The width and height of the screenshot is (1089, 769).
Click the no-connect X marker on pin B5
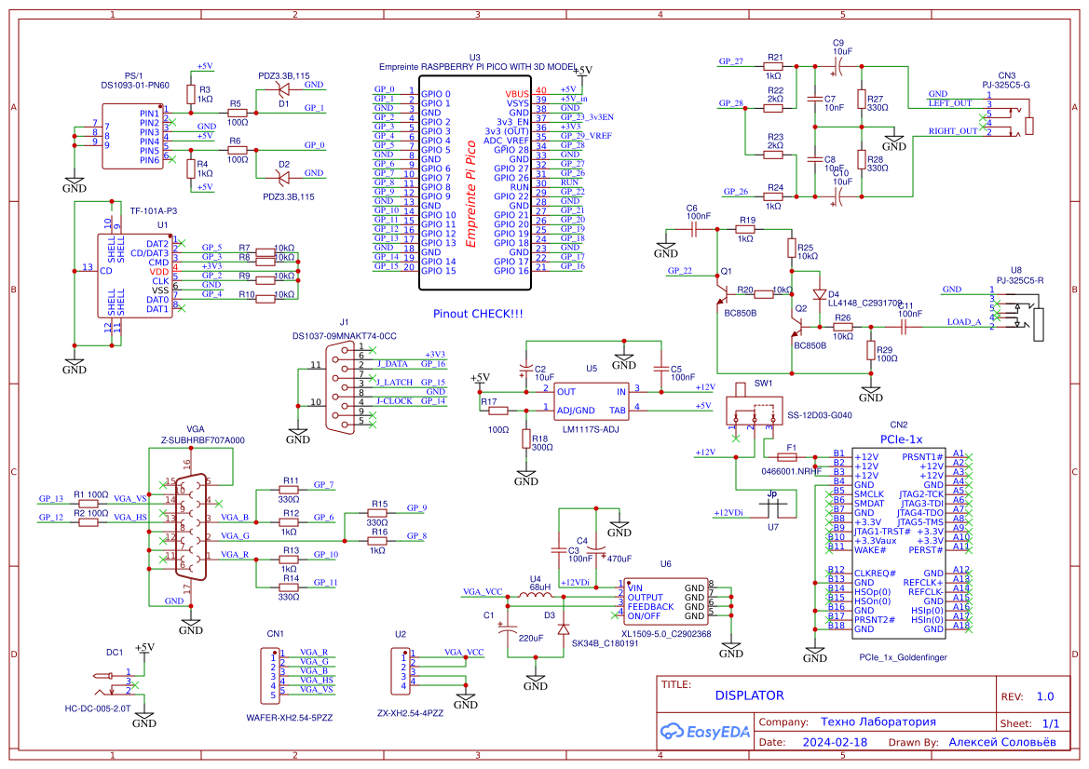pos(828,494)
